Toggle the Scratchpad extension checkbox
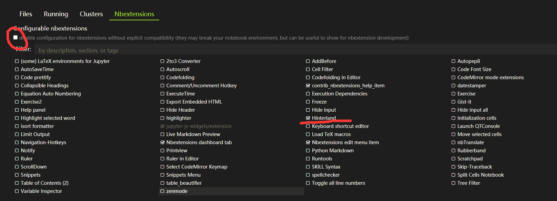 point(453,159)
